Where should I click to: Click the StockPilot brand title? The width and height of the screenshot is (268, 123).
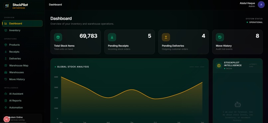20,5
